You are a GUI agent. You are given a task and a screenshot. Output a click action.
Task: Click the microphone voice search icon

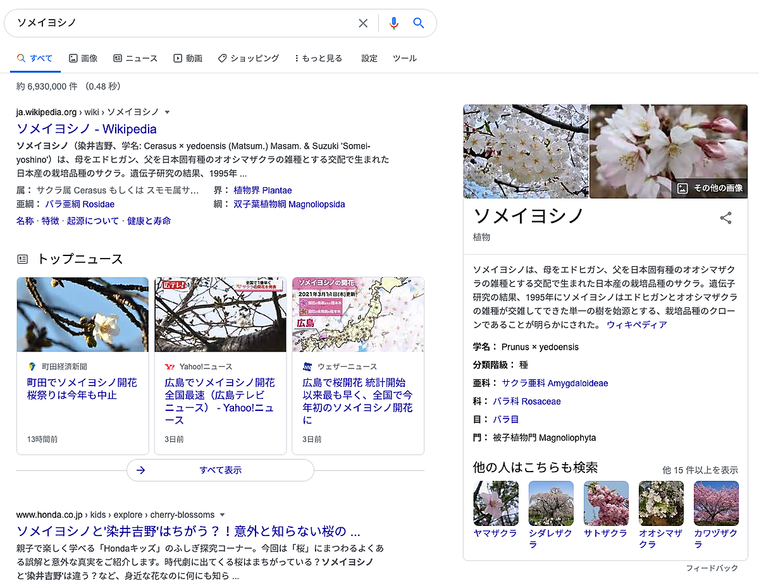[393, 23]
